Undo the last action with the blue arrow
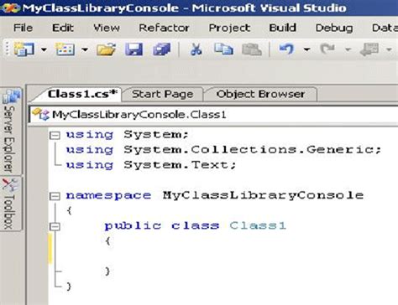This screenshot has height=305, width=398. 286,49
